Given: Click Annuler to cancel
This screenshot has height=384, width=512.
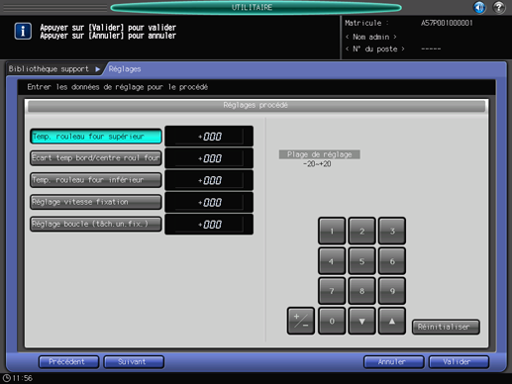Looking at the screenshot, I should (x=393, y=361).
